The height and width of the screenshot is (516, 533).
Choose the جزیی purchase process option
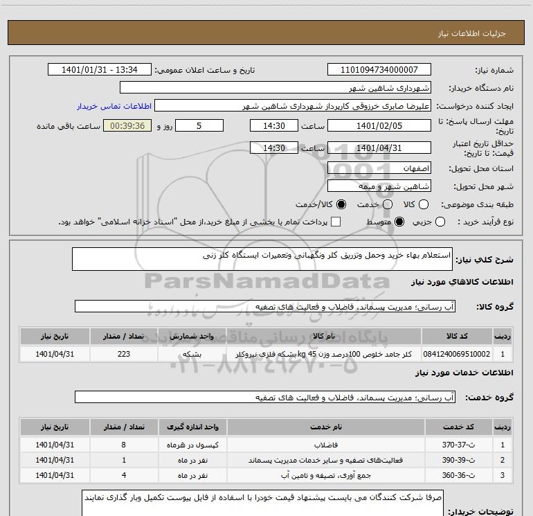click(x=440, y=222)
